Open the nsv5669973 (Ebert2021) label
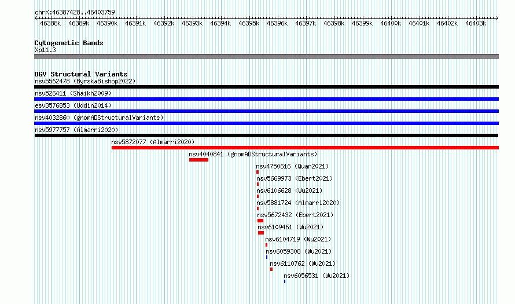This screenshot has height=304, width=515. [x=295, y=178]
